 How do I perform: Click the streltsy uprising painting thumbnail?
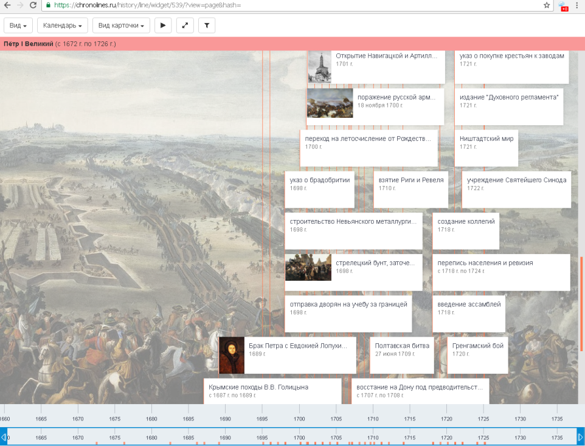pyautogui.click(x=308, y=267)
